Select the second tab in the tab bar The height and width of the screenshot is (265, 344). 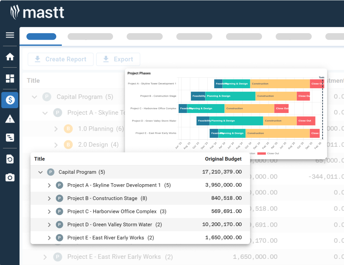90,36
